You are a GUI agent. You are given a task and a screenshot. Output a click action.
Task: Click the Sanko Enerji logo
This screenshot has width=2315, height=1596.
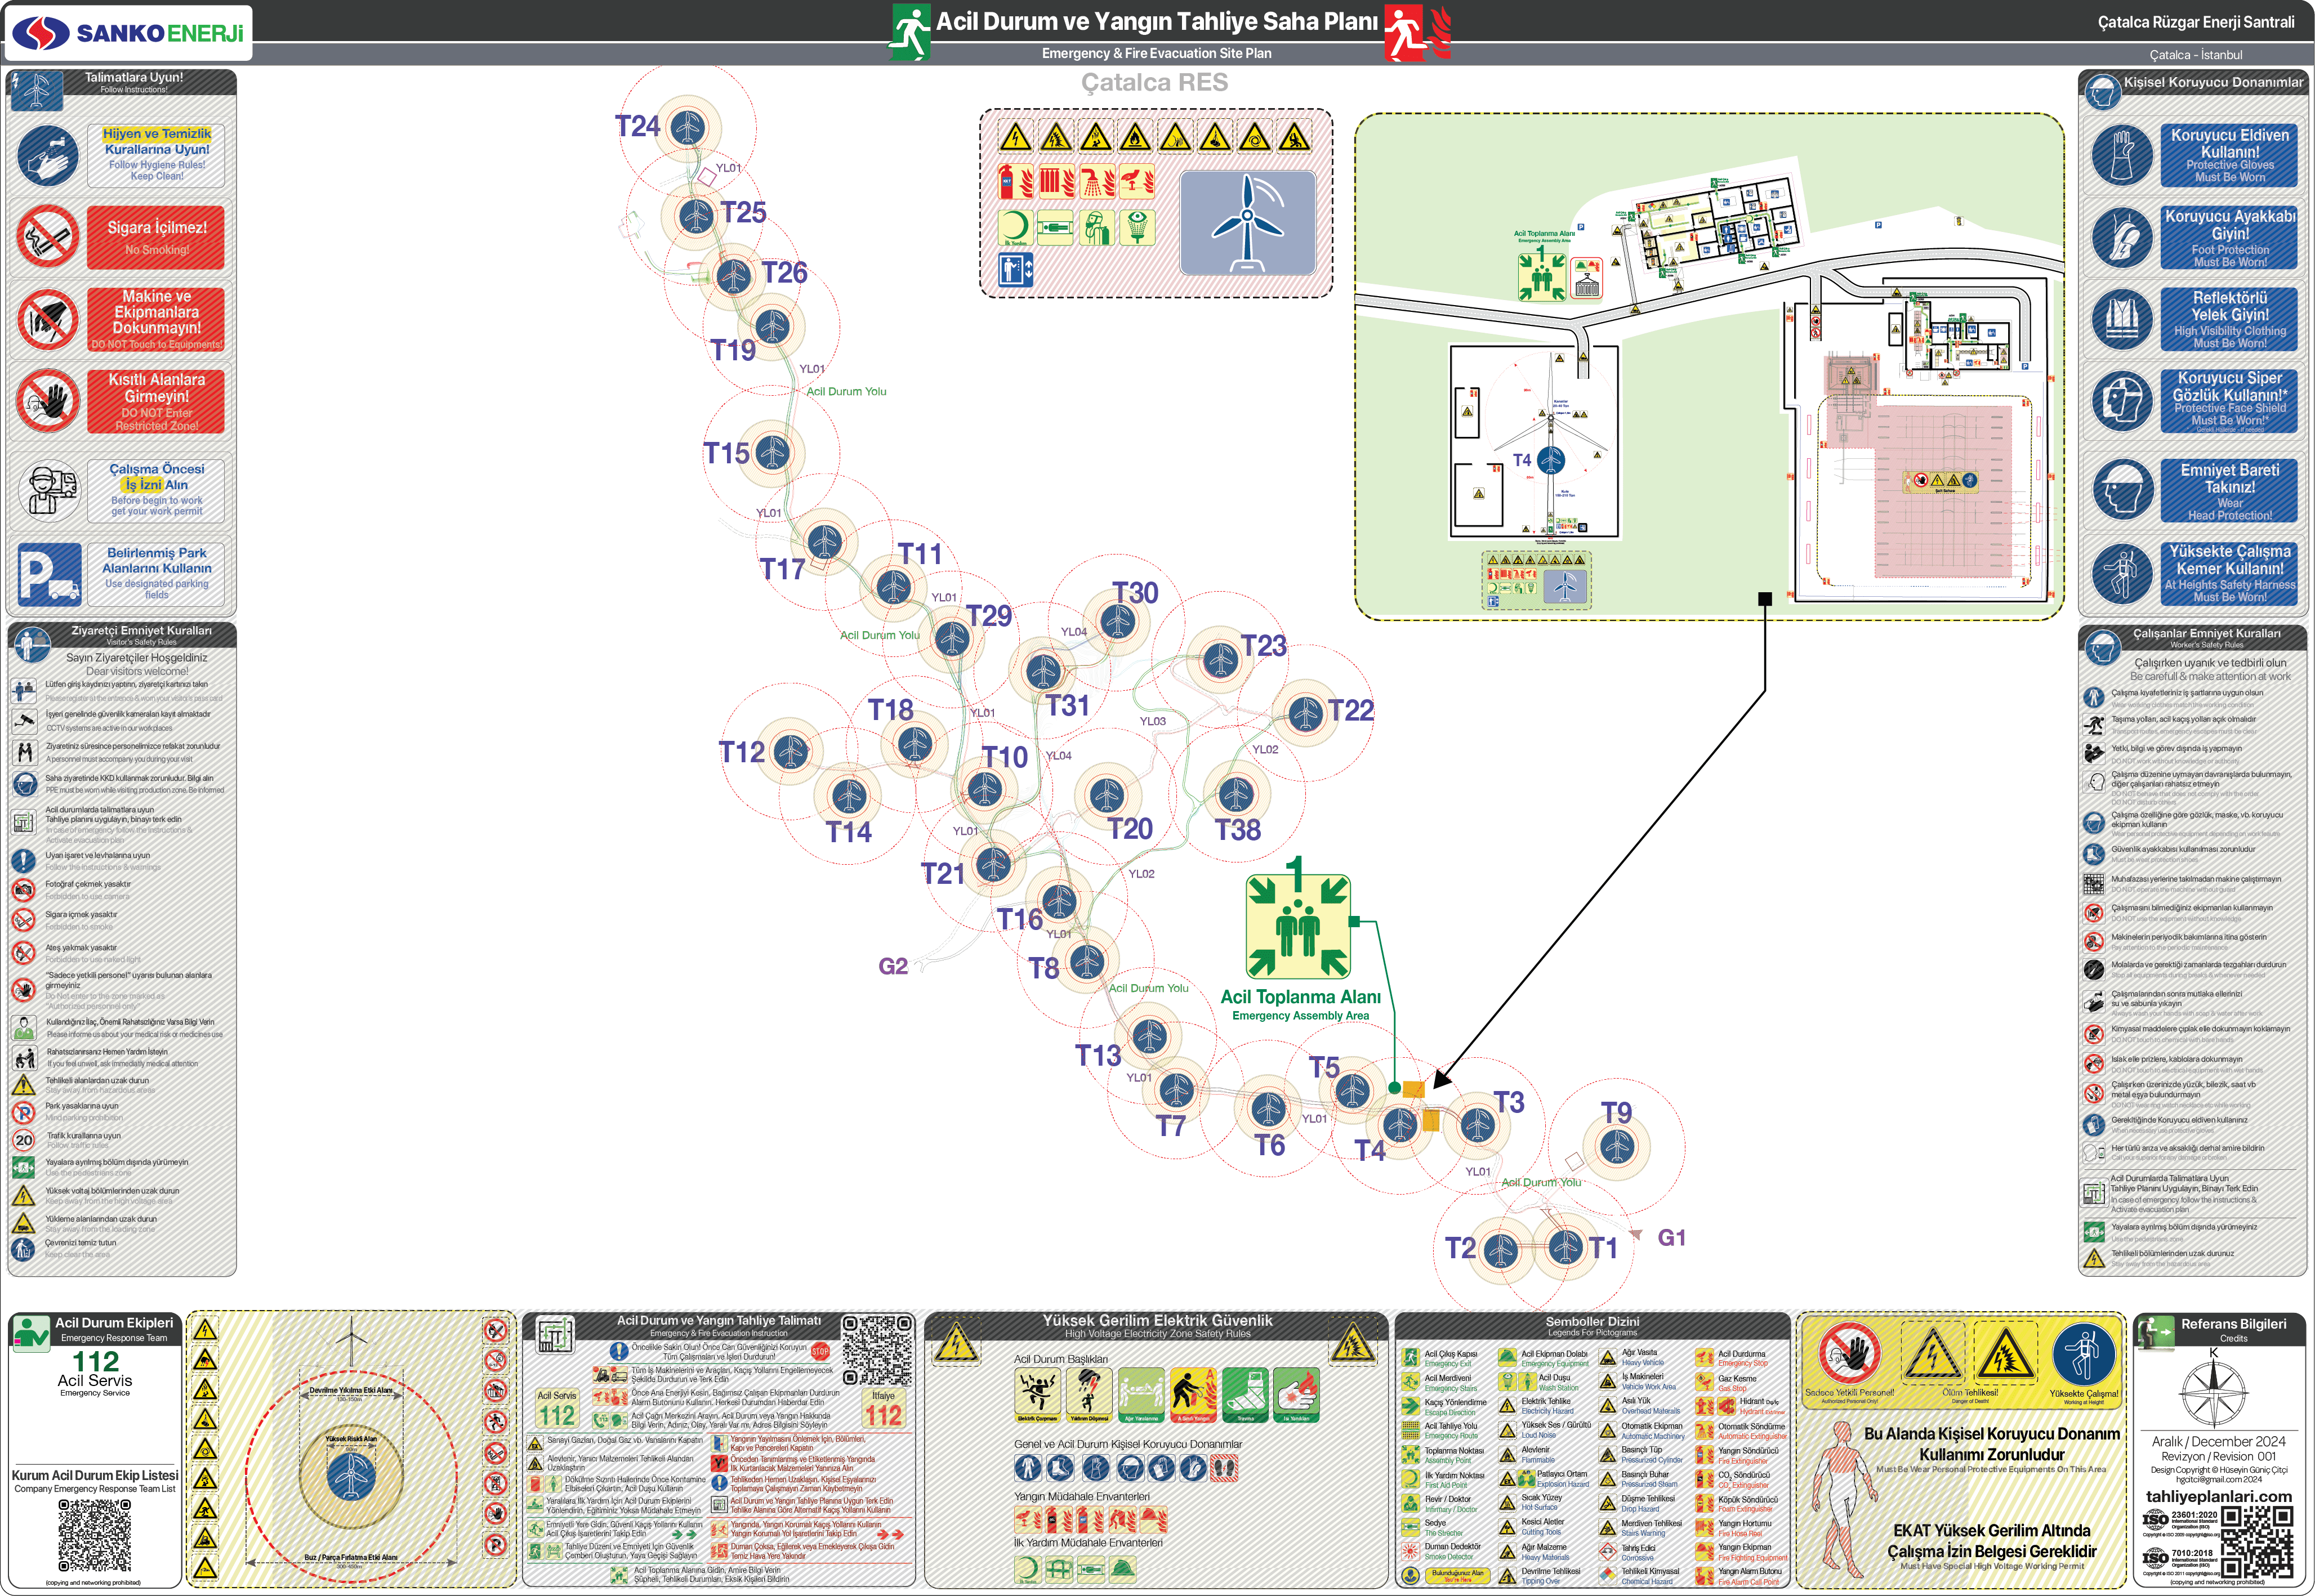click(x=128, y=33)
